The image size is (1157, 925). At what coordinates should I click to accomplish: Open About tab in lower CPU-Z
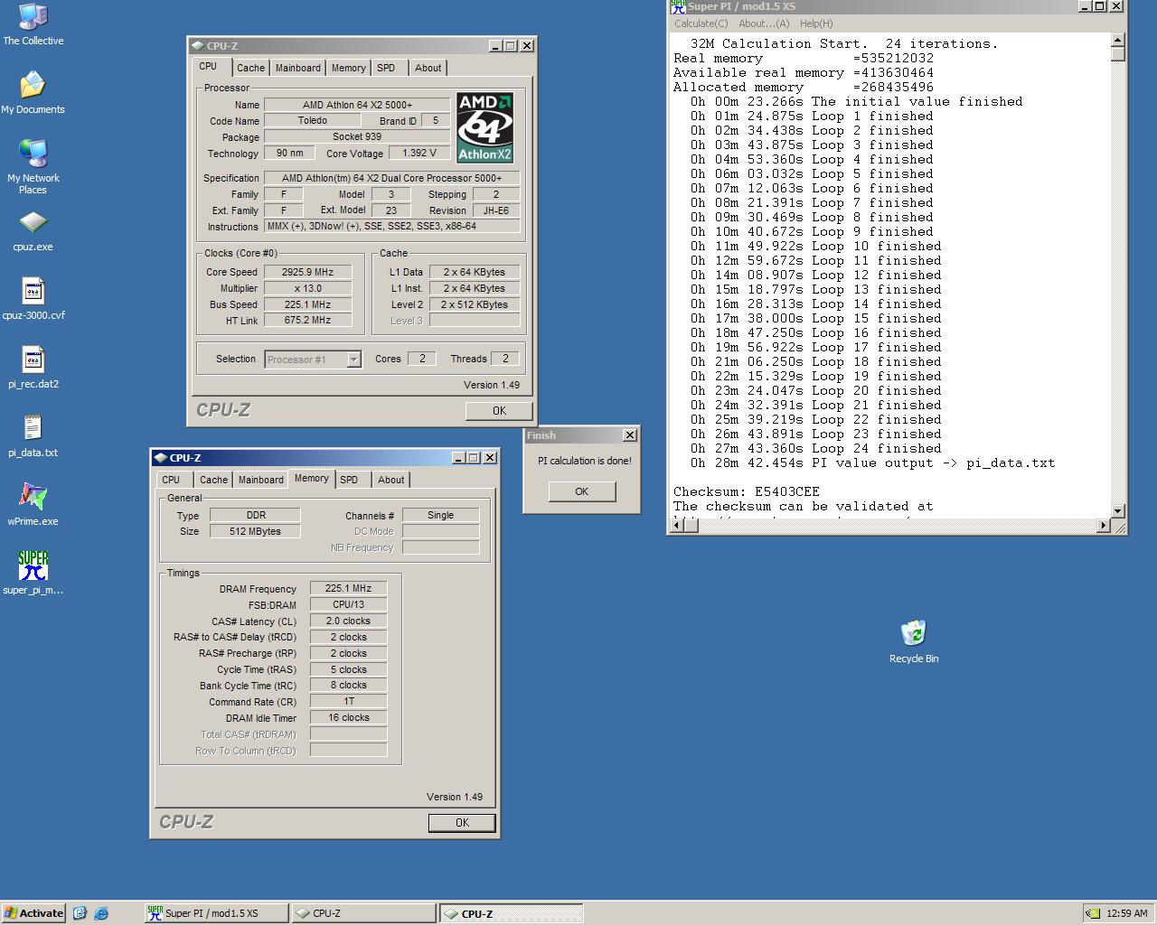(x=390, y=480)
